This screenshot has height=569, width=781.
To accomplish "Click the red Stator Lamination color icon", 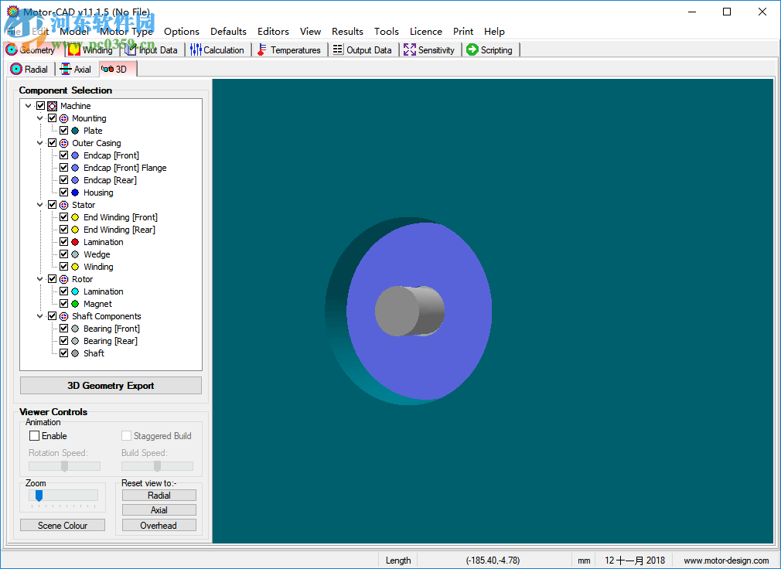I will tap(75, 242).
